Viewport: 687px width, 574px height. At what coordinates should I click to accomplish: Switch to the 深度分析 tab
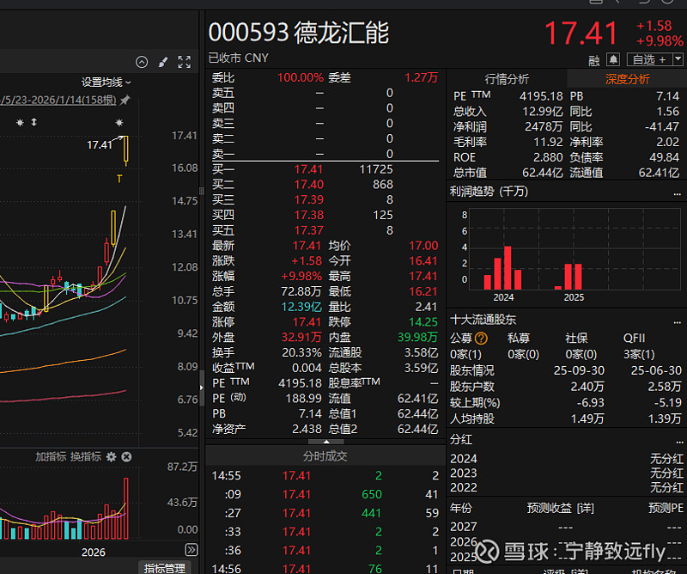[627, 79]
